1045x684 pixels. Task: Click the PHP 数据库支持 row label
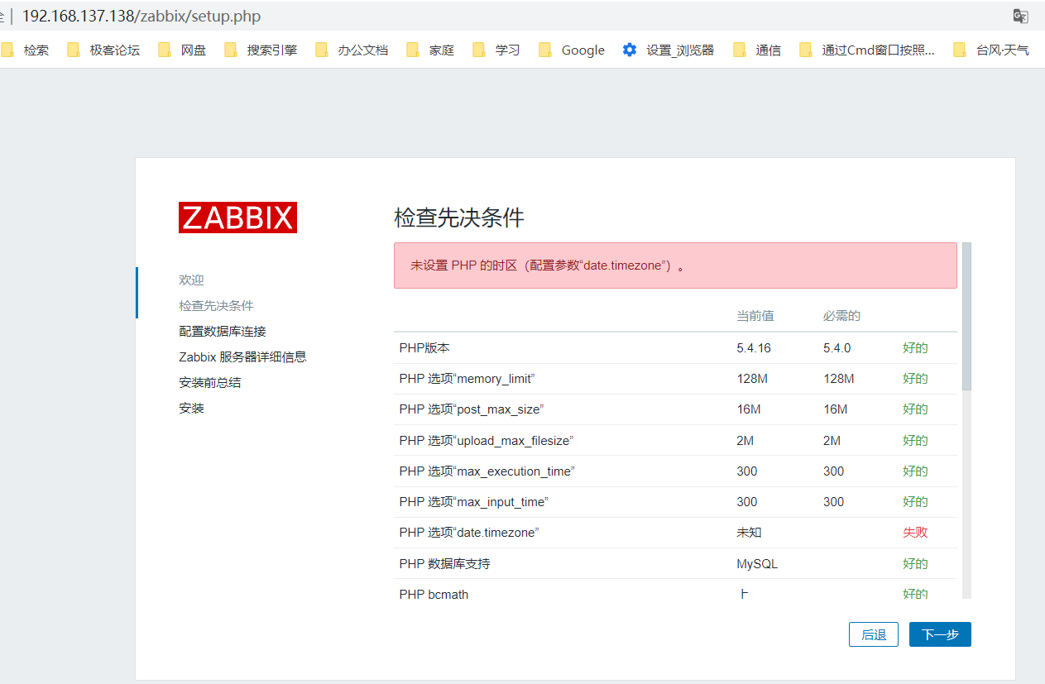[x=444, y=564]
